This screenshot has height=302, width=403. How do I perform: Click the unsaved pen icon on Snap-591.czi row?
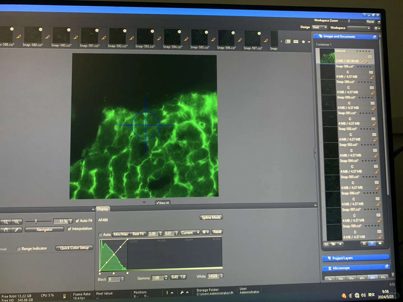click(x=374, y=124)
